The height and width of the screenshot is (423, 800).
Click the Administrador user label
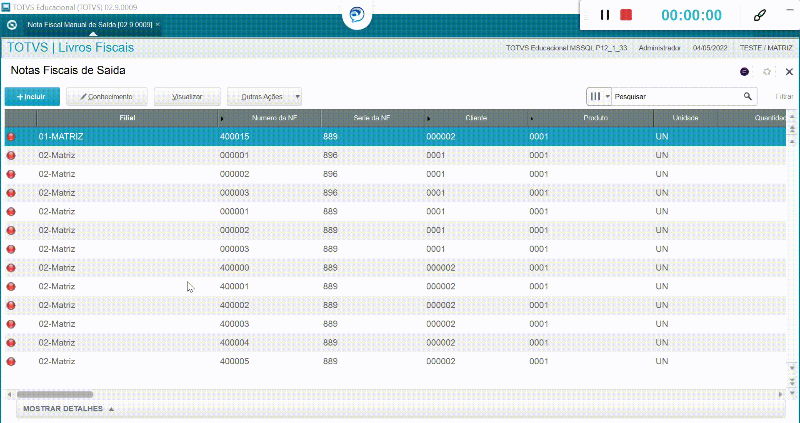[x=660, y=48]
